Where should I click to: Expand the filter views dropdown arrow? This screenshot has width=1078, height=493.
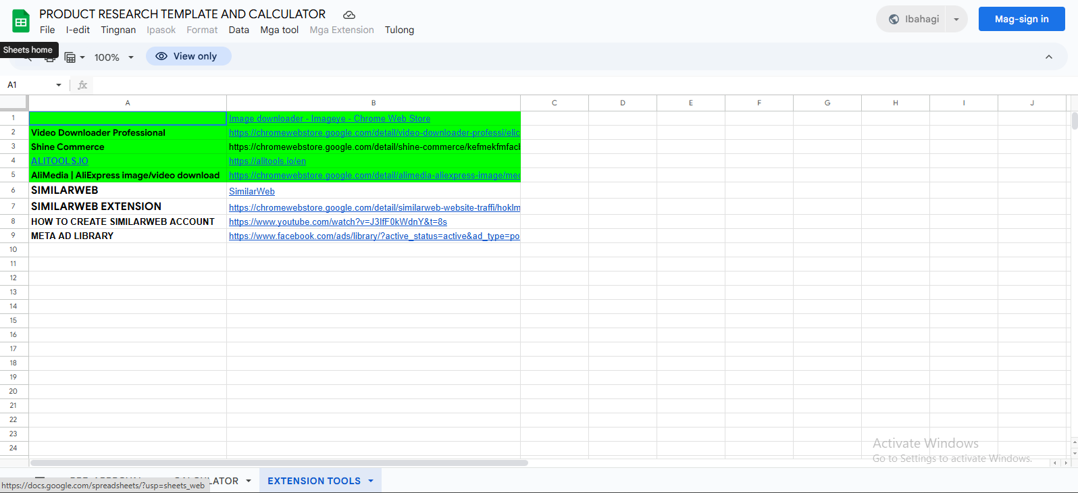coord(82,57)
